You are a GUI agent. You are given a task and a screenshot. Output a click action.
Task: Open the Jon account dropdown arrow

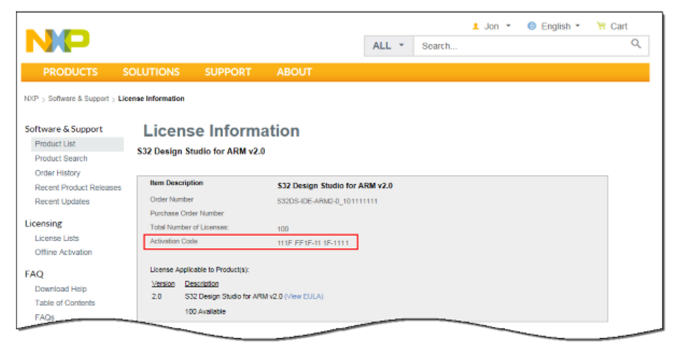click(x=508, y=26)
